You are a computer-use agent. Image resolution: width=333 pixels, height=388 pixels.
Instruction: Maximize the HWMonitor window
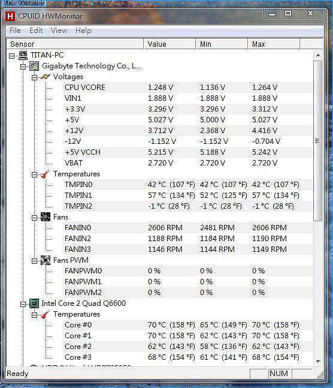[x=288, y=13]
